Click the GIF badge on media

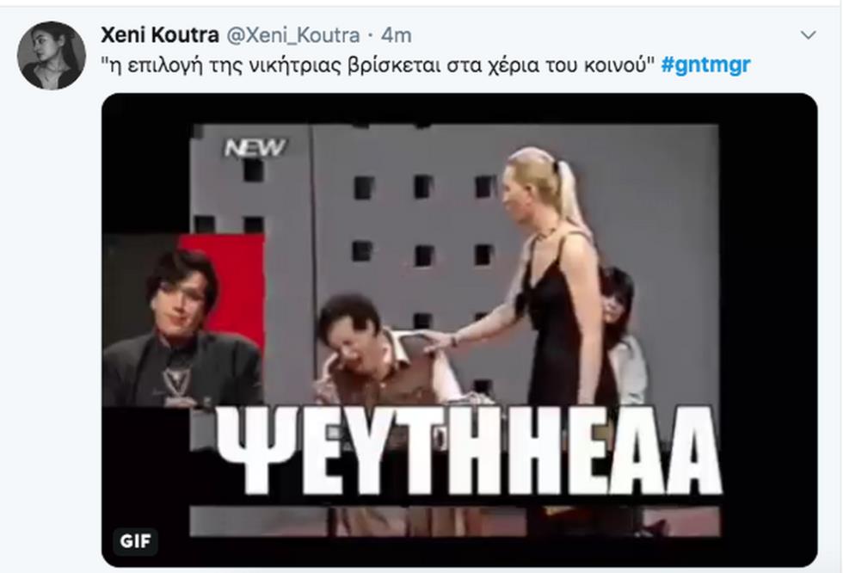click(136, 541)
